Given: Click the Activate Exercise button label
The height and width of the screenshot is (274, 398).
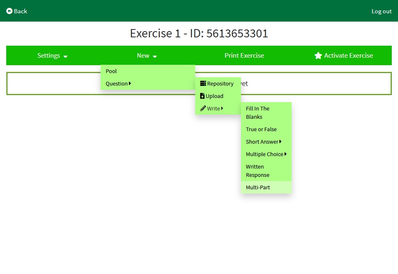Looking at the screenshot, I should click(x=348, y=56).
